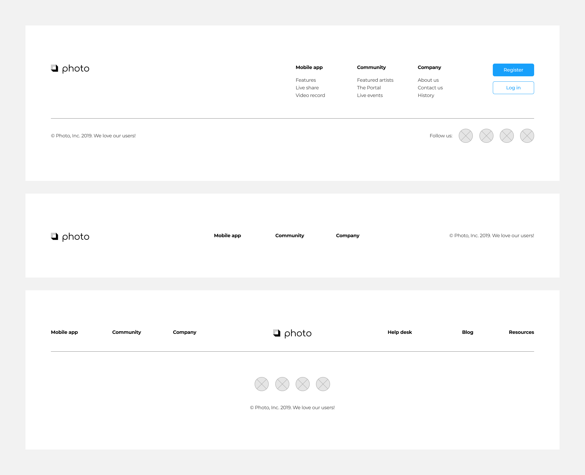Viewport: 585px width, 475px height.
Task: Select the Blog menu item
Action: pyautogui.click(x=467, y=332)
